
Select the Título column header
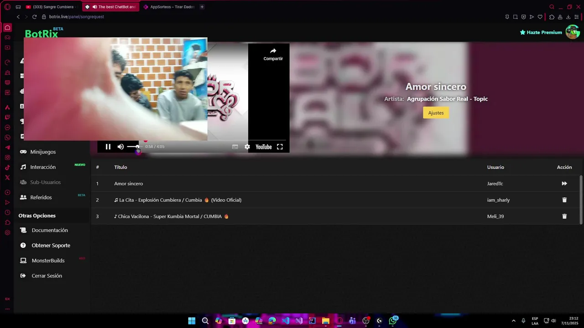(120, 167)
